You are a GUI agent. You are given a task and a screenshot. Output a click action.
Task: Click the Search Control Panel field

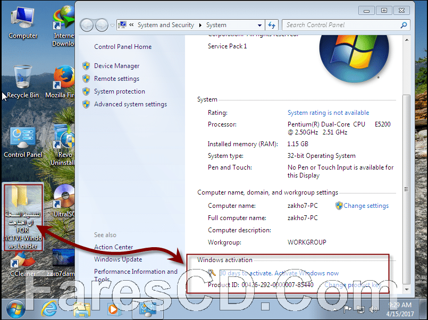point(341,25)
